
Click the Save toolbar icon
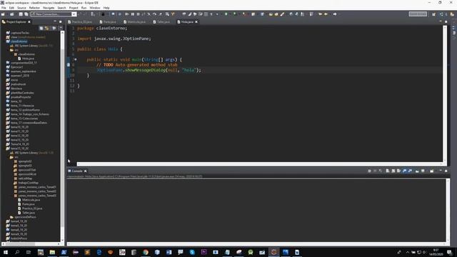21,14
